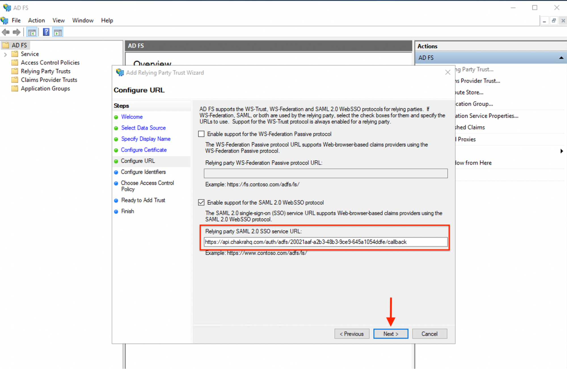Disable support for SAML 2.0 WebSSO protocol
Screen dimensions: 567x369
coord(201,202)
